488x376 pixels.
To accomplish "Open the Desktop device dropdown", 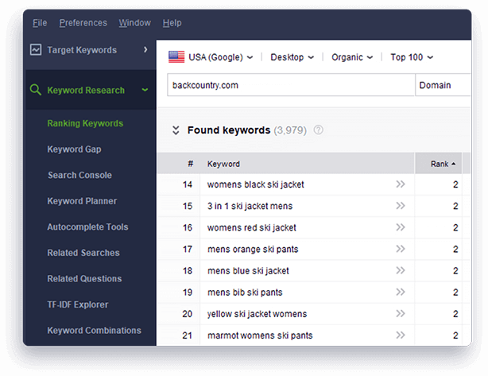I will click(x=292, y=57).
